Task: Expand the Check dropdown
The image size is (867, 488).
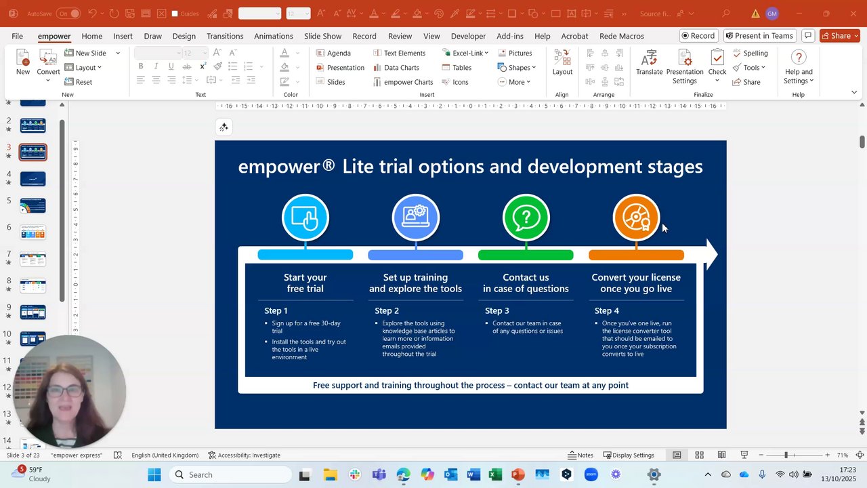Action: [x=717, y=81]
